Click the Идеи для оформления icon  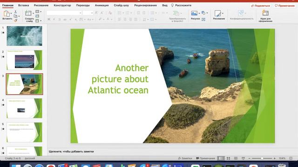tap(265, 13)
